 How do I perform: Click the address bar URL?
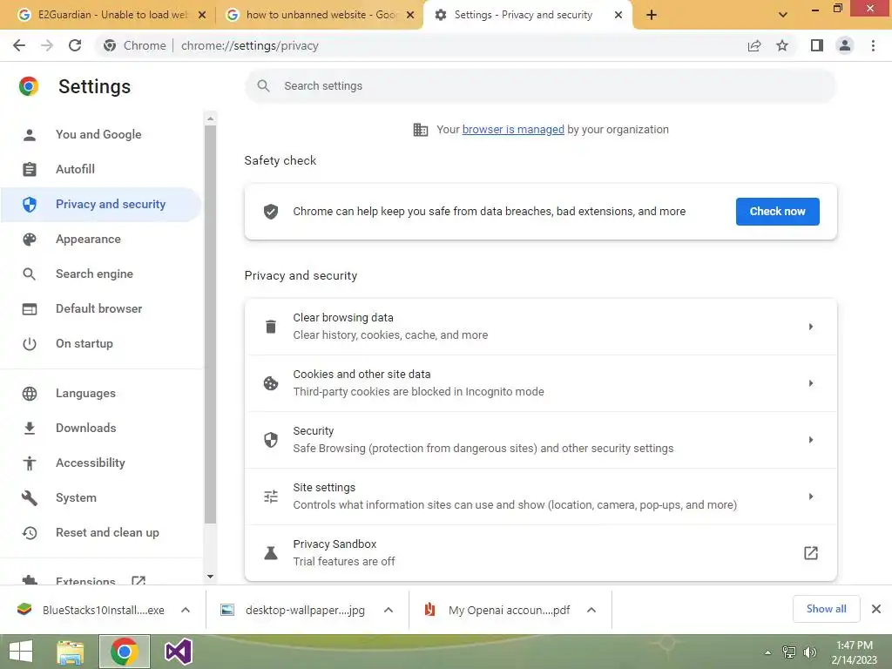coord(250,45)
